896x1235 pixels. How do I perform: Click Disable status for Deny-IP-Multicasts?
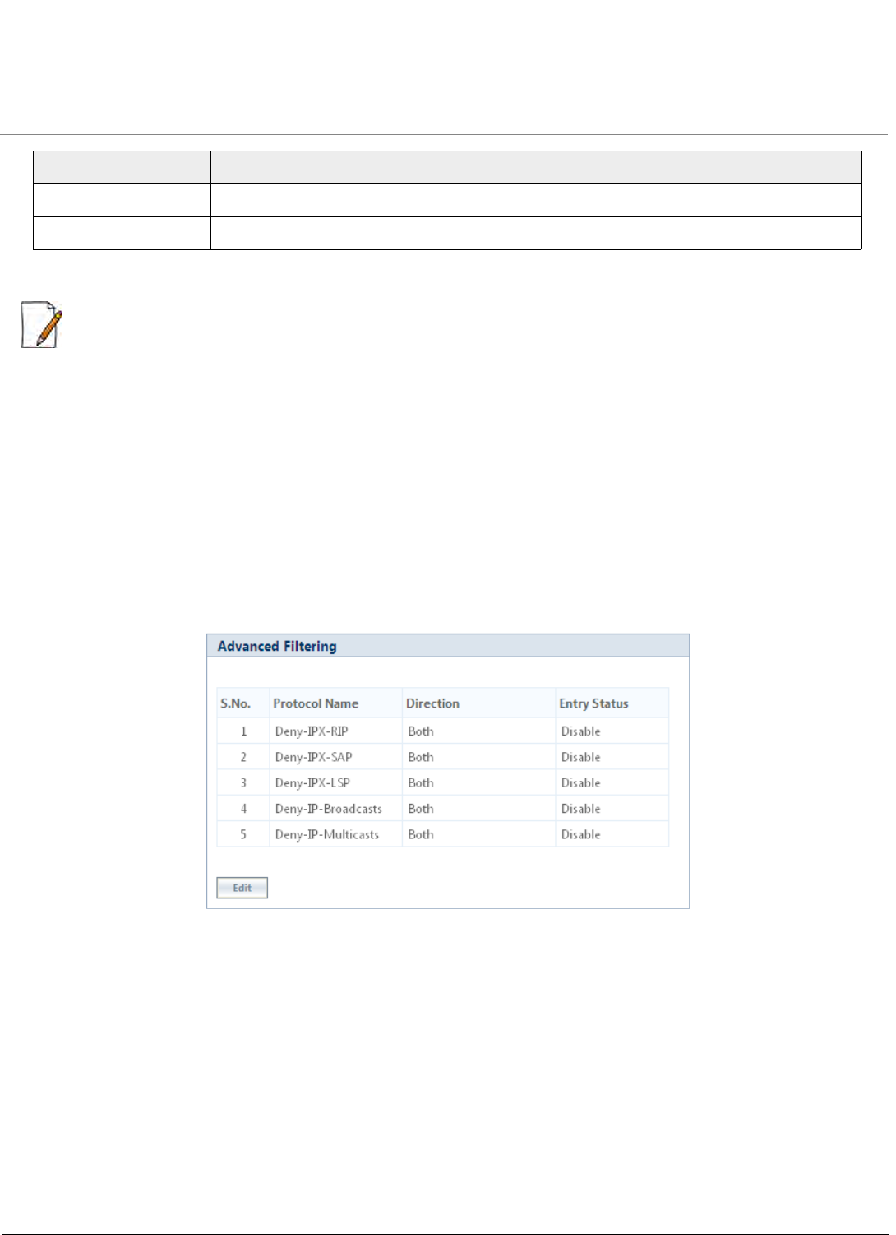click(581, 834)
